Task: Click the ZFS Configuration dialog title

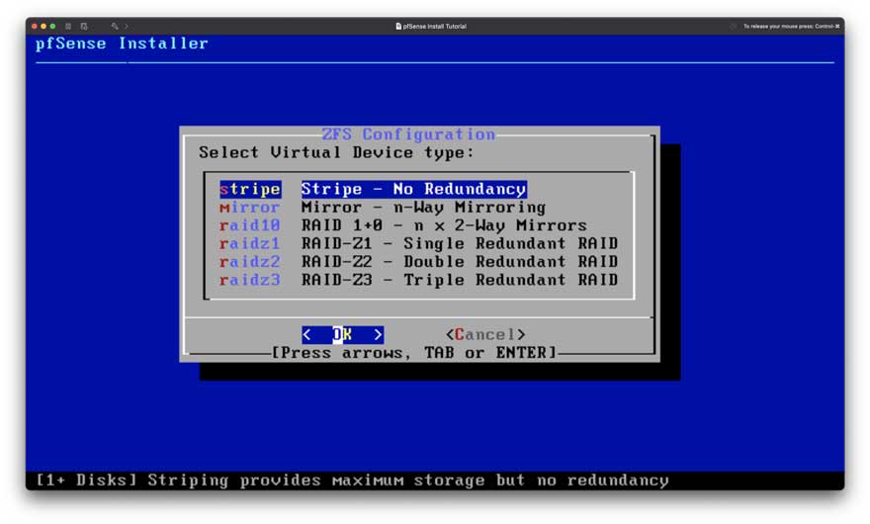Action: (x=408, y=134)
